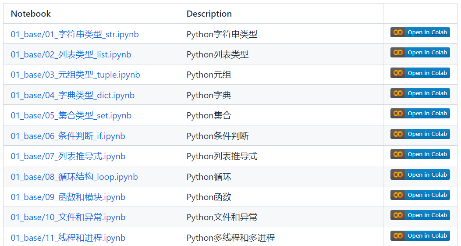461x246 pixels.
Task: Click Open in Colab badge for Python字典
Action: point(420,93)
